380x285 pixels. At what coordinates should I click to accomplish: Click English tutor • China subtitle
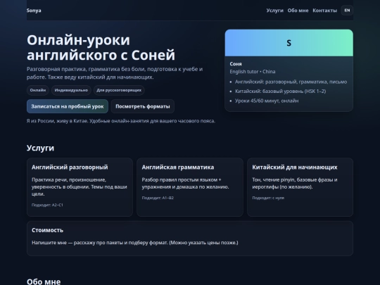pos(253,72)
